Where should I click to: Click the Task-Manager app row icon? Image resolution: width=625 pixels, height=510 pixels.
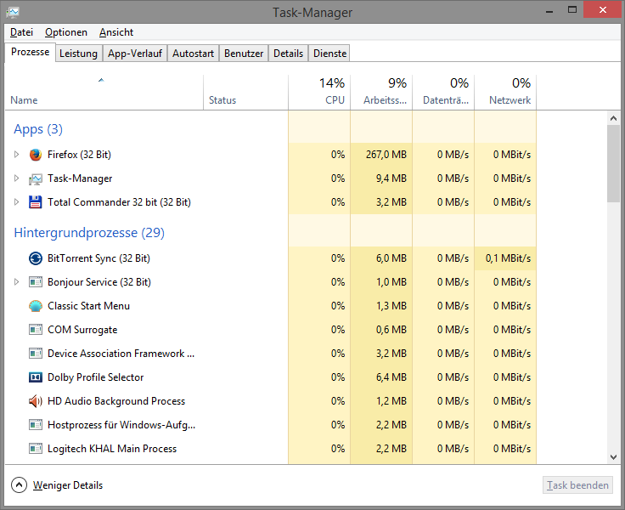[x=35, y=178]
